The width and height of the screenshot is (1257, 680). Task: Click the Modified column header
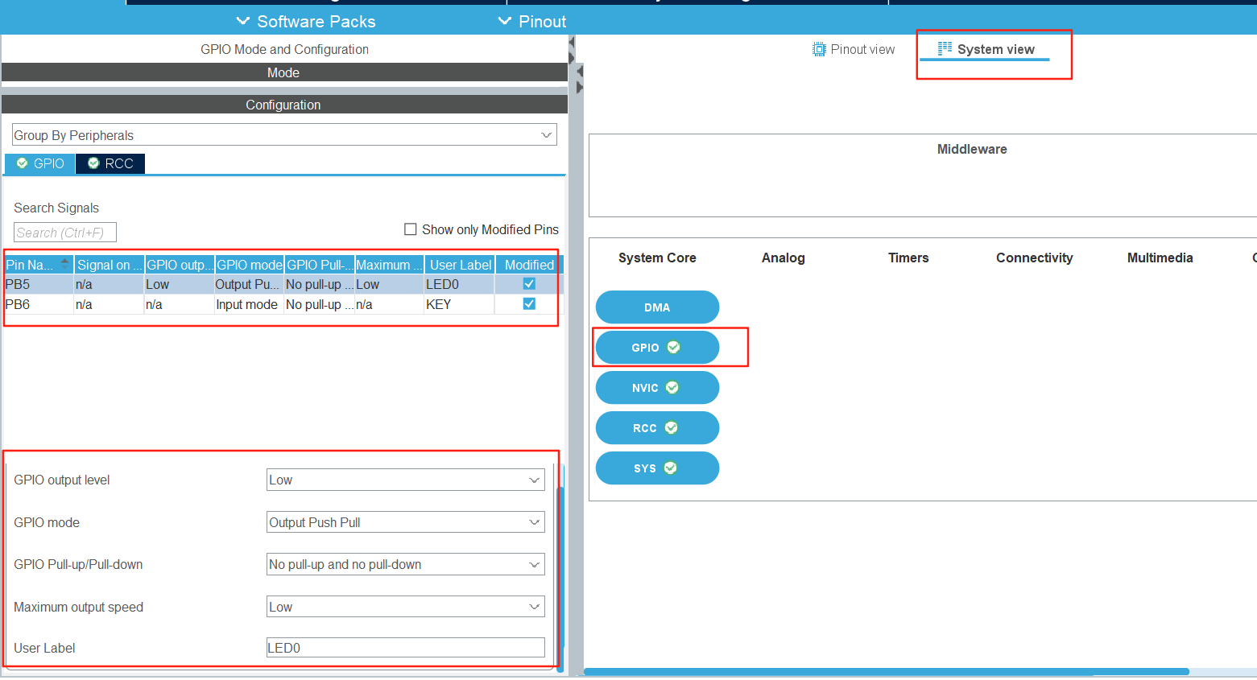click(x=529, y=265)
